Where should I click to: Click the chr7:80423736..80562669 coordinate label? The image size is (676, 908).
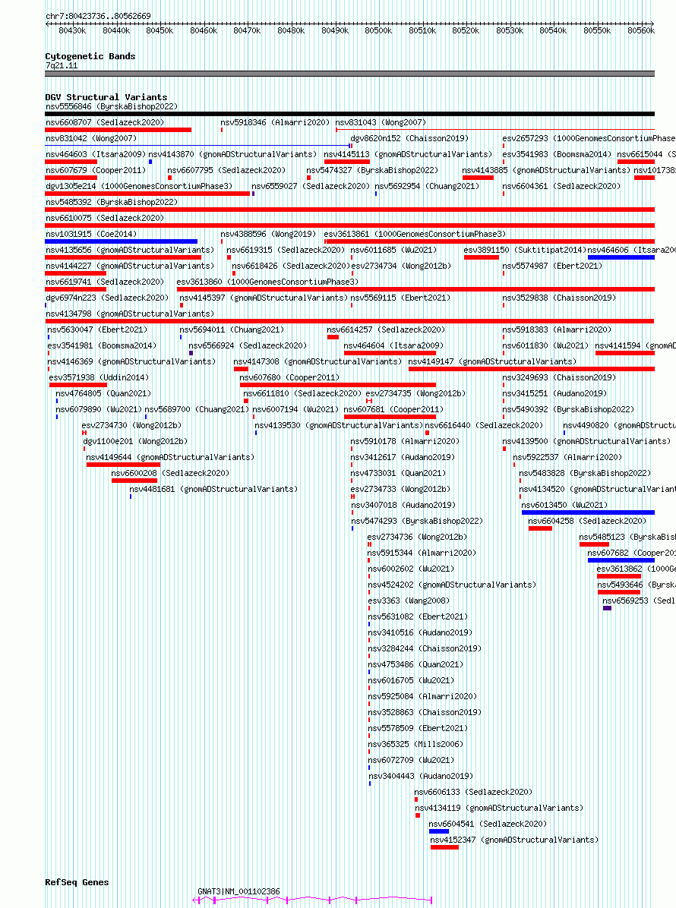point(99,16)
